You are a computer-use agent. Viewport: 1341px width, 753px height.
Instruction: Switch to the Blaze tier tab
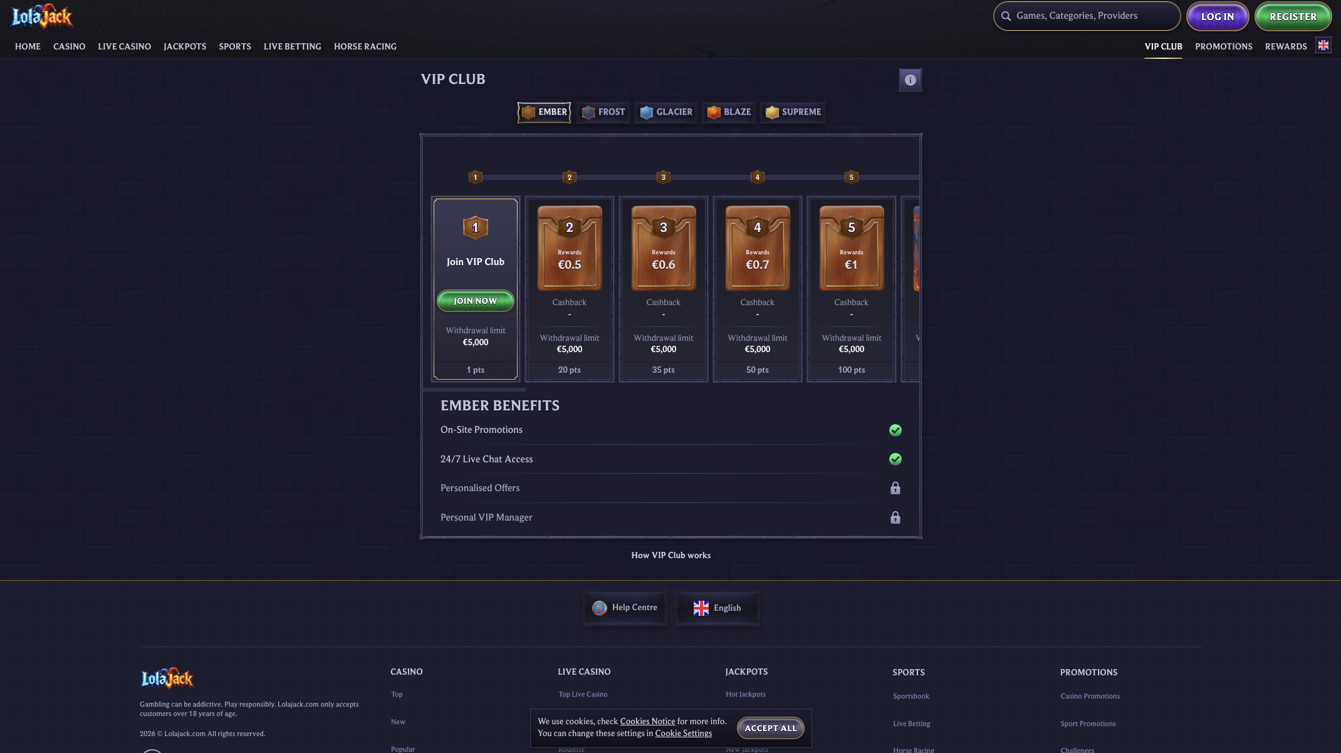click(x=729, y=112)
